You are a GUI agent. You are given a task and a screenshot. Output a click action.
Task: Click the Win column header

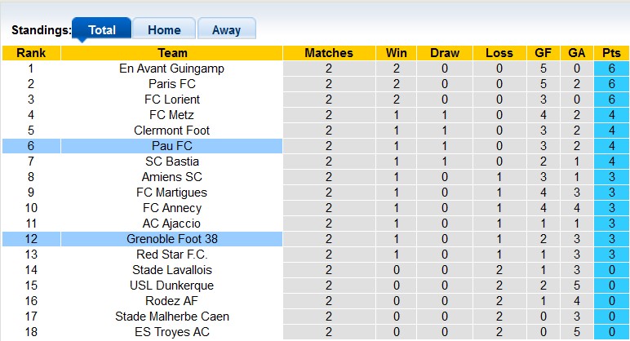coord(397,53)
